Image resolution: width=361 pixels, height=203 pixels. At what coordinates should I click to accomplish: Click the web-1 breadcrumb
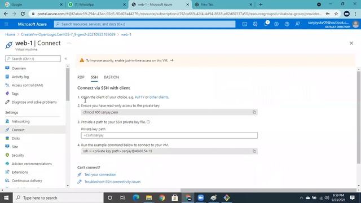(x=126, y=34)
